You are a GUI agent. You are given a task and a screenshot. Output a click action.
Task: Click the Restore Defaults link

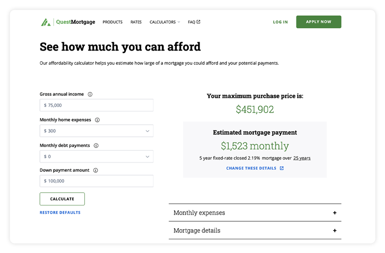tap(60, 213)
